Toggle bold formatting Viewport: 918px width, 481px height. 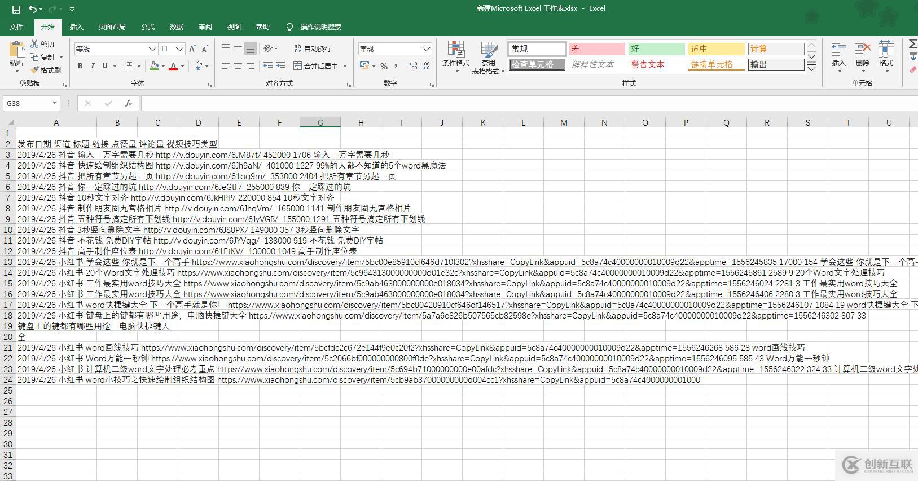(x=80, y=66)
